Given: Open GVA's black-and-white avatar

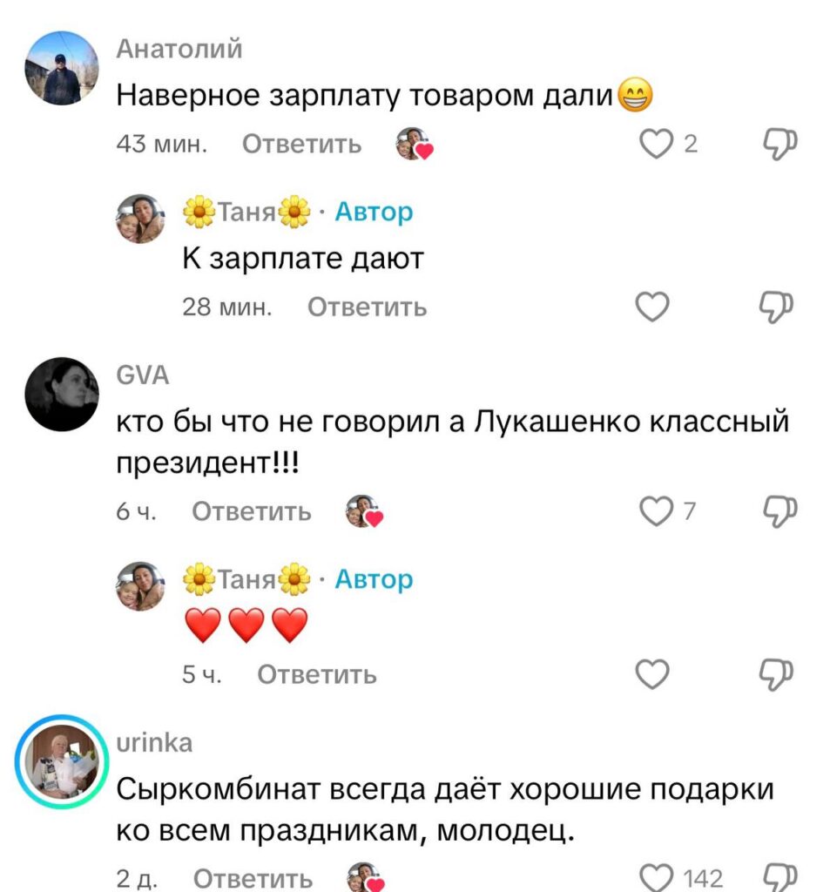Looking at the screenshot, I should tap(62, 395).
